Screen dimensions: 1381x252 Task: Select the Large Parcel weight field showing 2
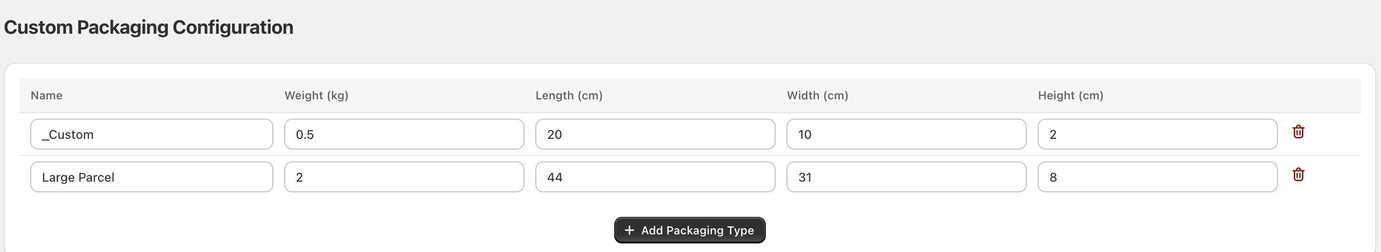pyautogui.click(x=404, y=177)
